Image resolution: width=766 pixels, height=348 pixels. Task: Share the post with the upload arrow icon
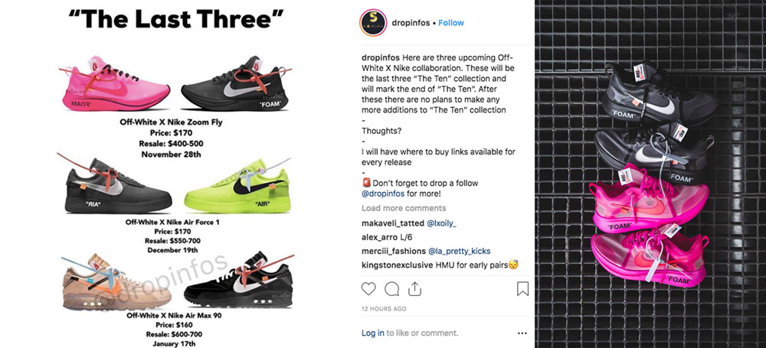[x=414, y=289]
